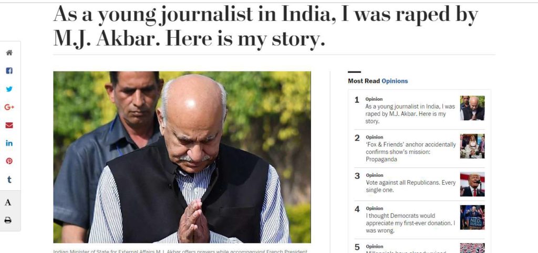Open the Democrats first-ever donation opinion
Viewport: 538px width, 253px height.
tap(410, 223)
